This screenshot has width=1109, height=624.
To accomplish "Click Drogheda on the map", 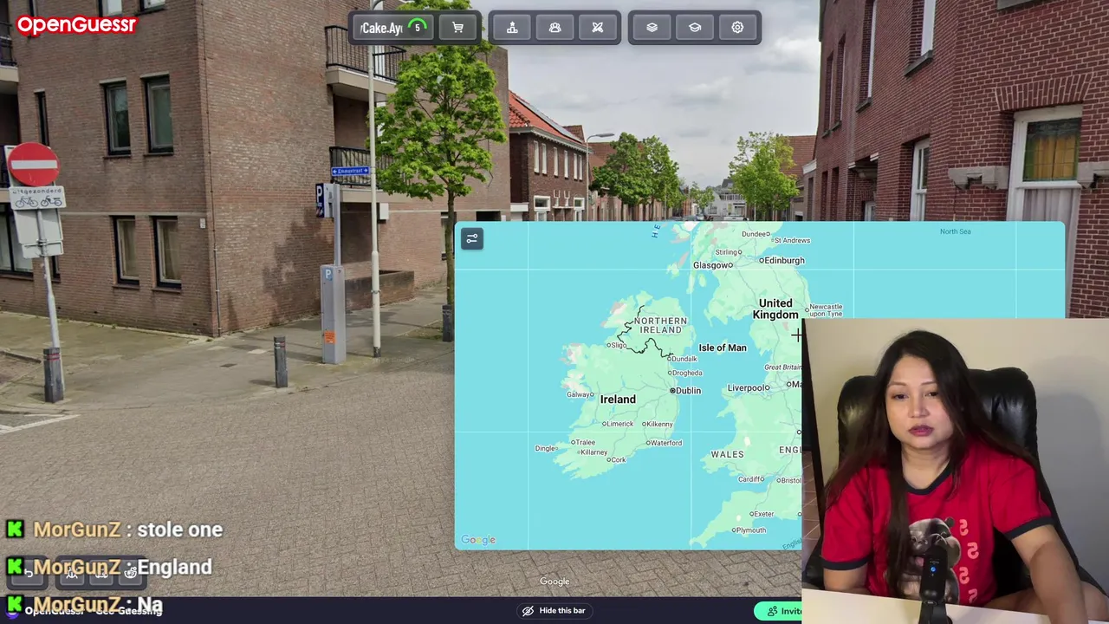I will click(x=685, y=374).
